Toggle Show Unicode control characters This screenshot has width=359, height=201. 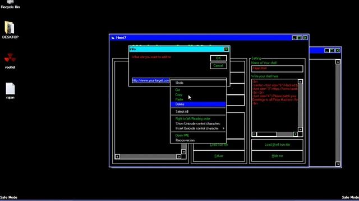(198, 123)
